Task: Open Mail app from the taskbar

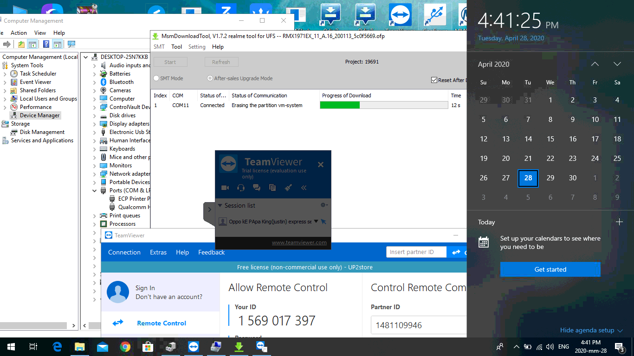Action: click(102, 347)
